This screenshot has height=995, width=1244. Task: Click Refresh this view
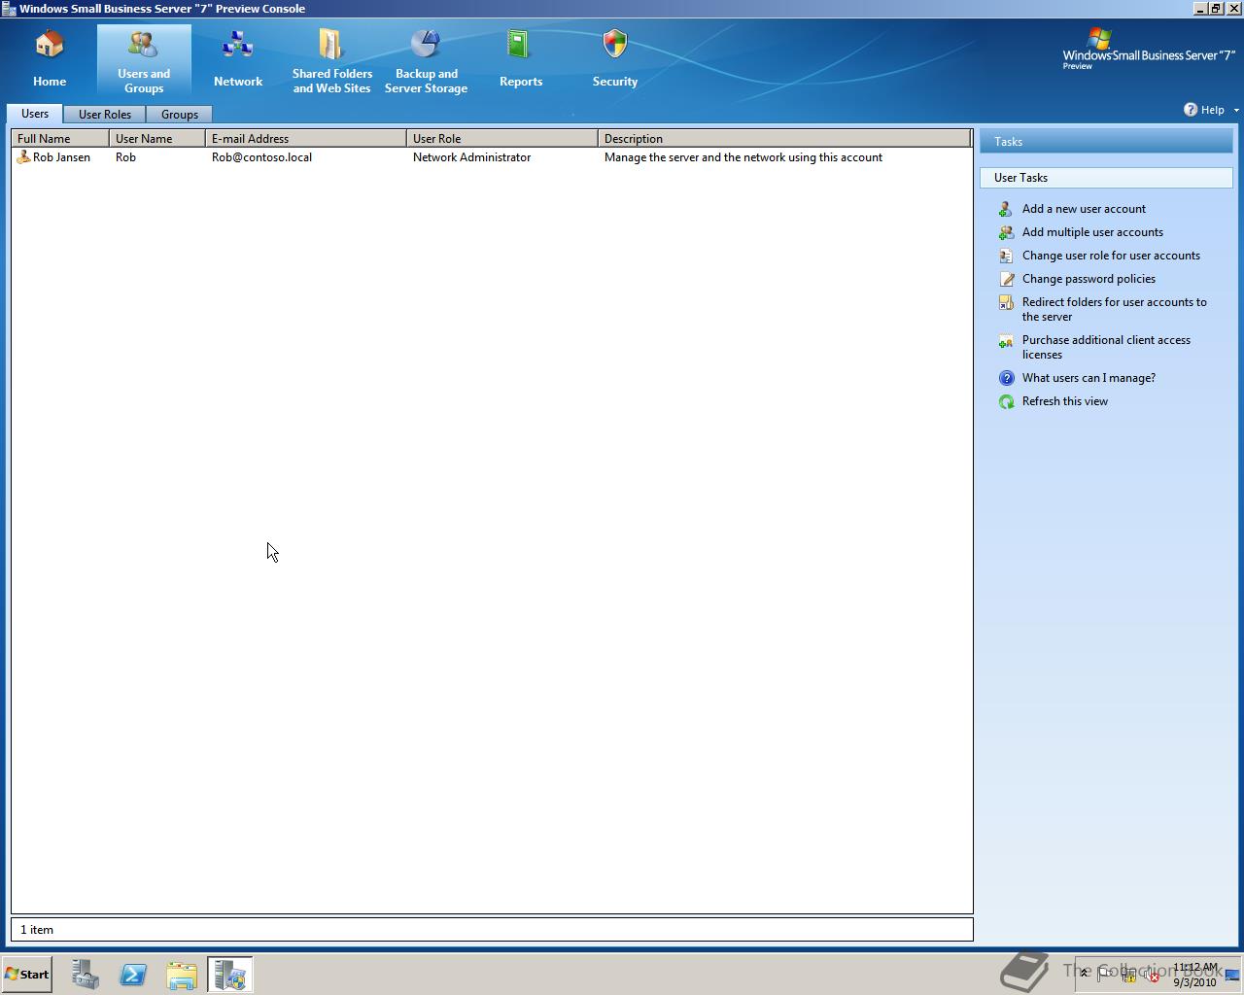(1064, 401)
